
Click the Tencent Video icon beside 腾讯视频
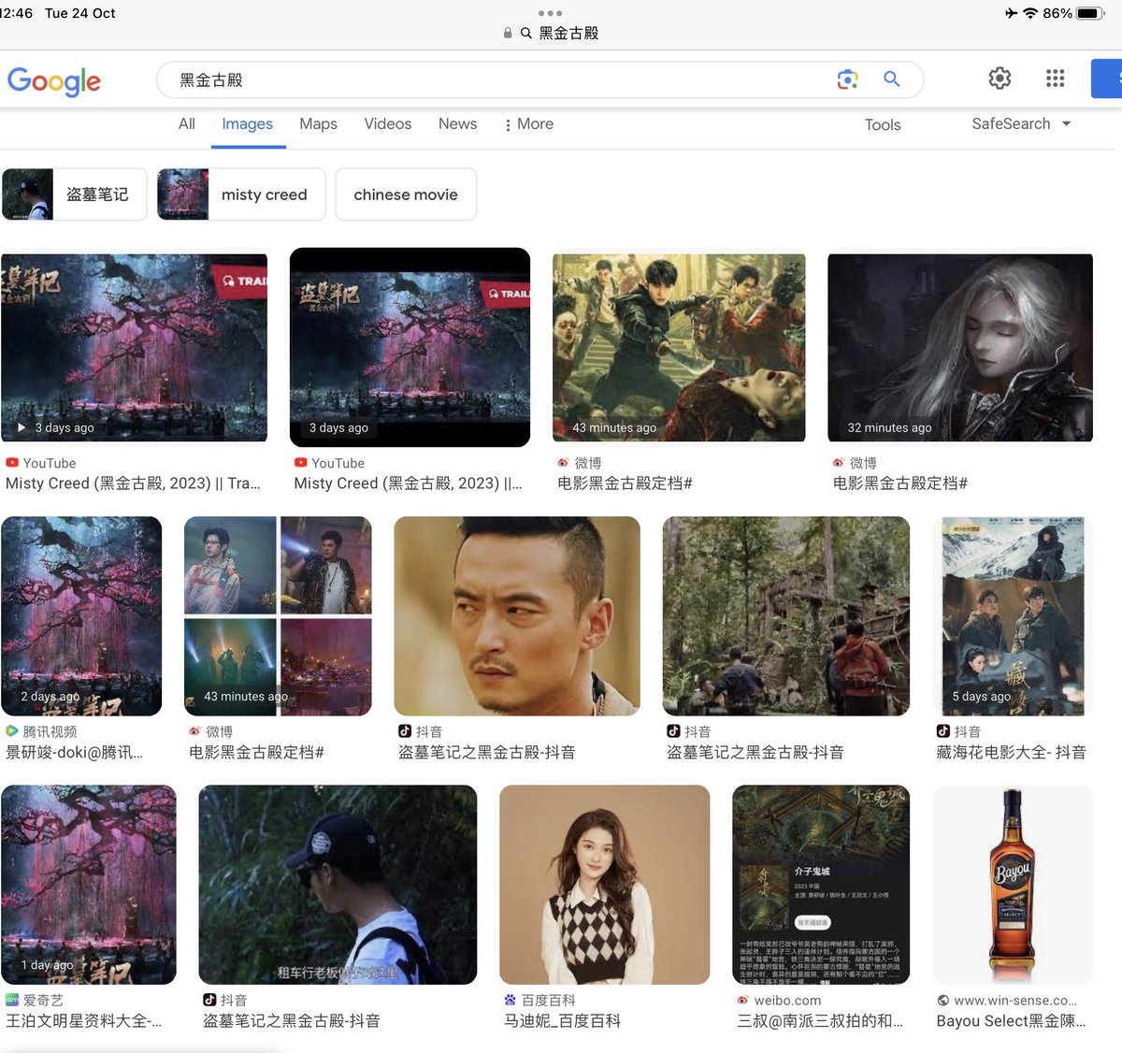(12, 731)
